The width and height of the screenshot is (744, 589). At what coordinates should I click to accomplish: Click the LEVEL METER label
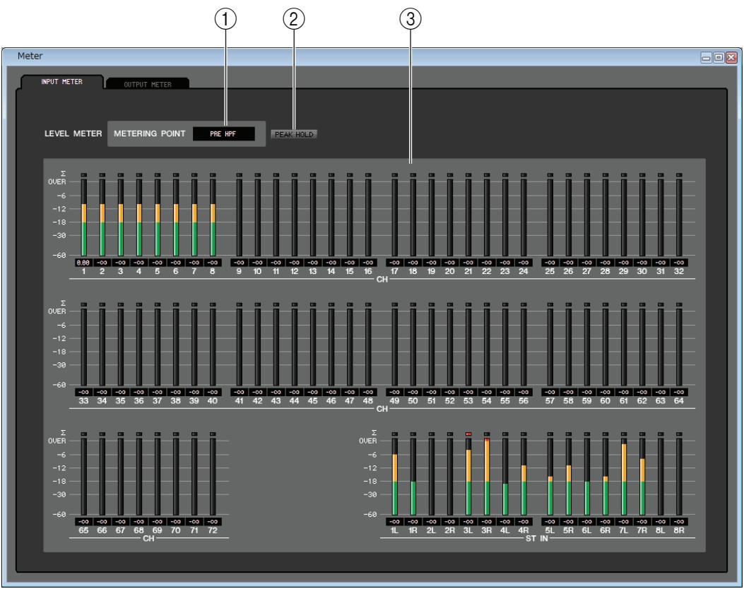click(x=73, y=133)
